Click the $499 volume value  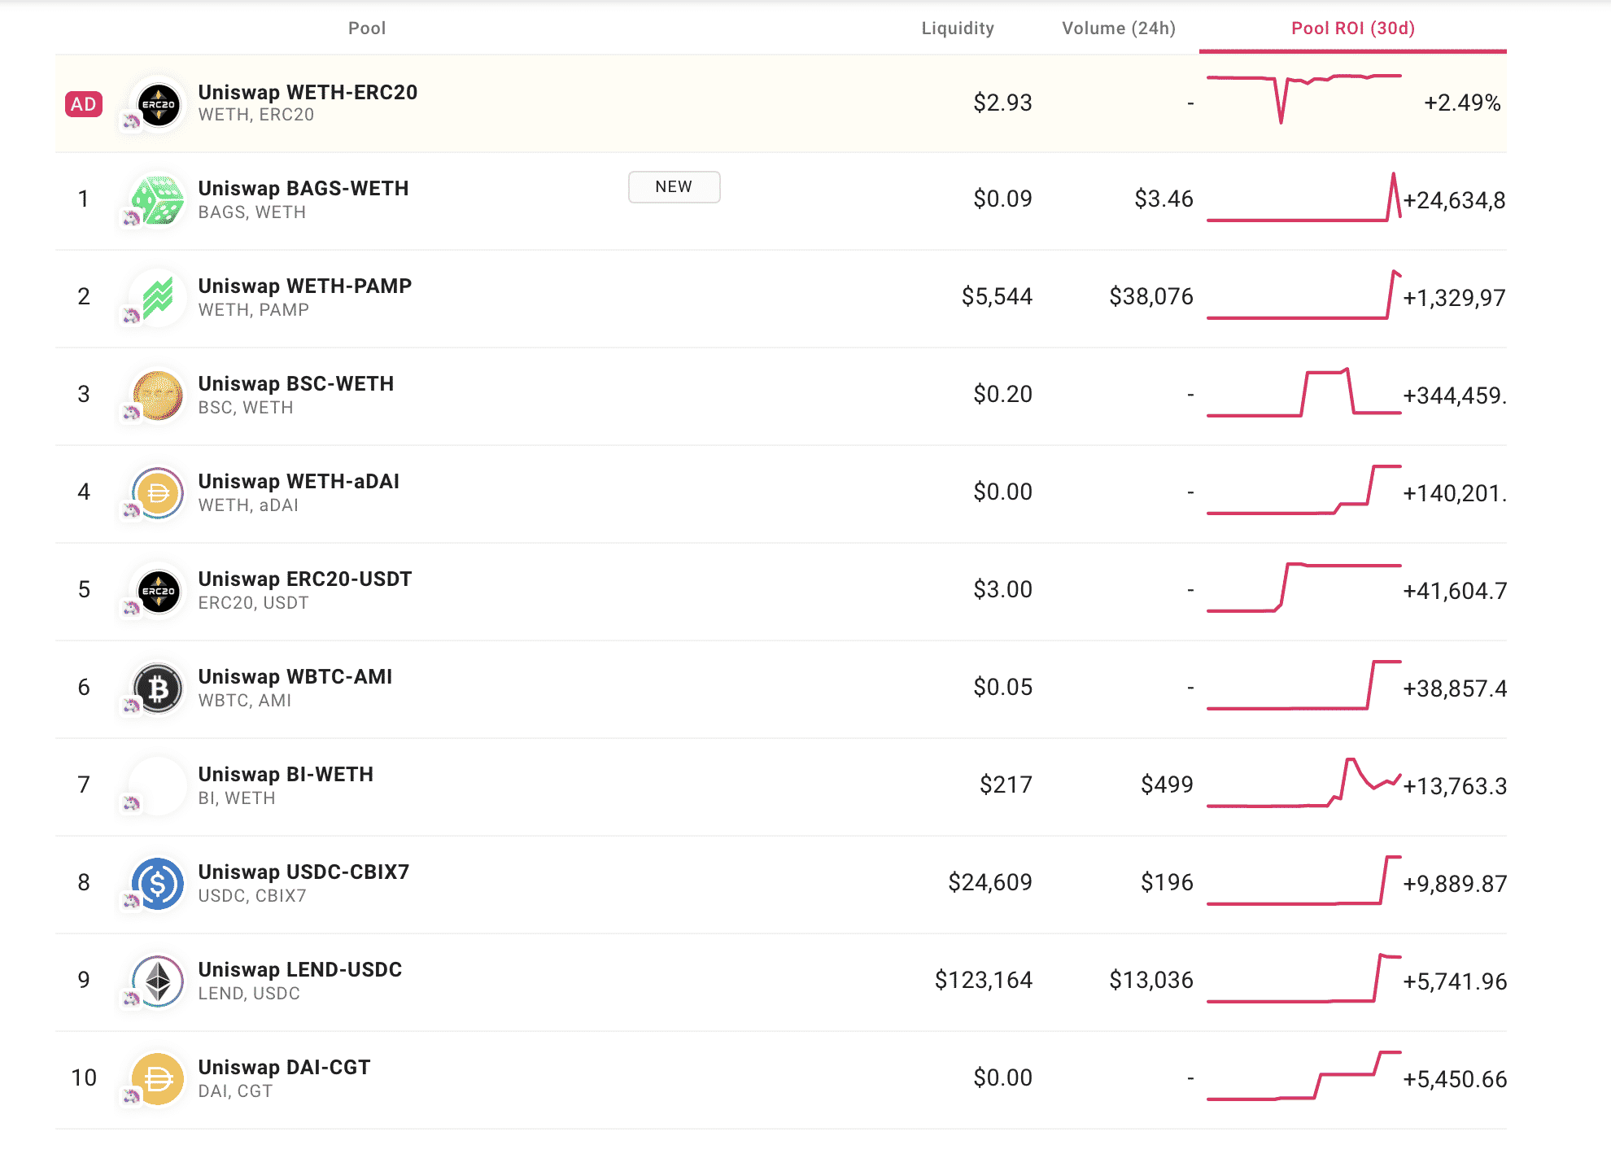click(x=1167, y=785)
